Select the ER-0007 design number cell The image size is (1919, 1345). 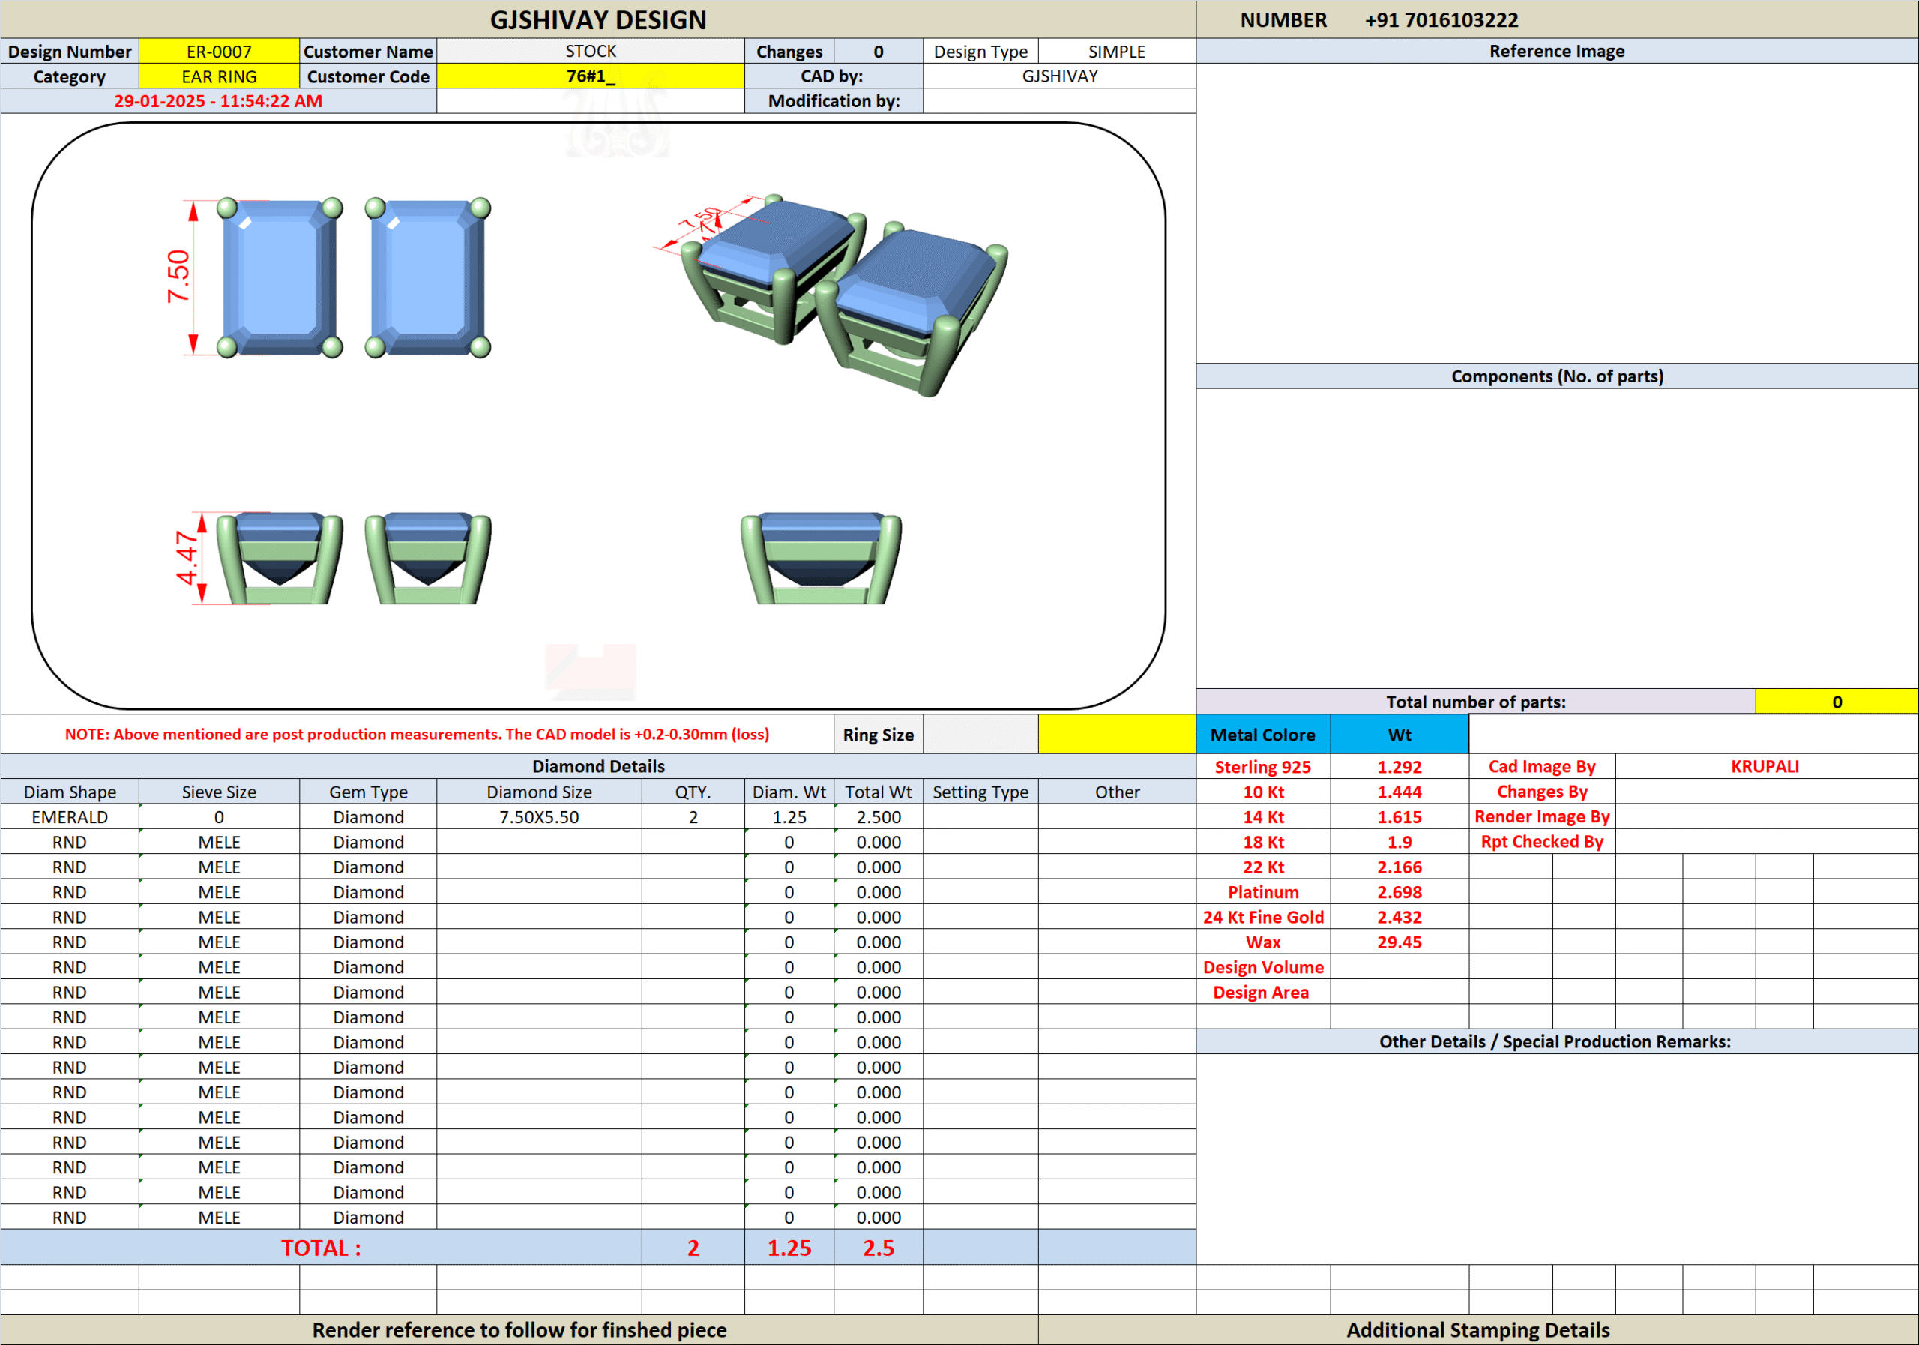[219, 52]
